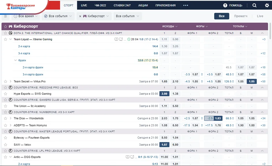The image size is (272, 166).
Task: Click Counter-Strike icon for Master League Portugal
Action: coord(10,132)
